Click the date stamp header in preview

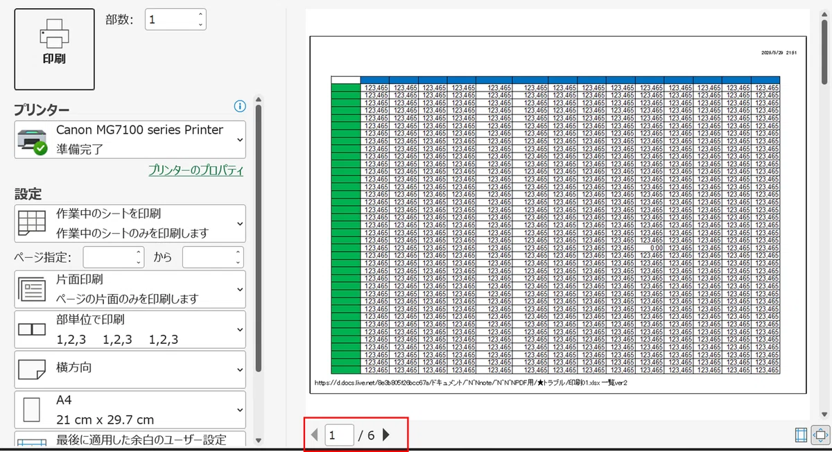tap(779, 53)
